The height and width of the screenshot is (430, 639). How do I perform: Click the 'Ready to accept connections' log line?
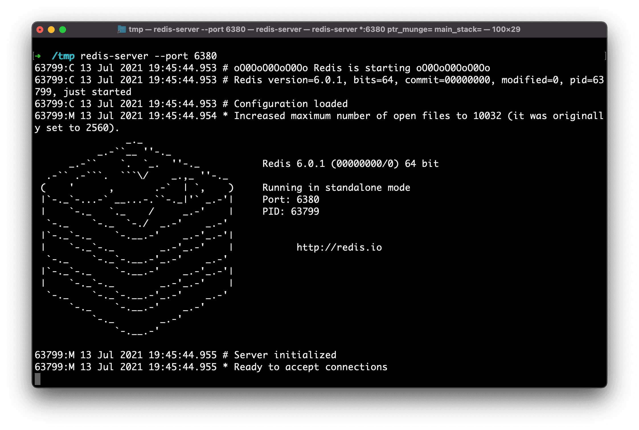(x=211, y=367)
